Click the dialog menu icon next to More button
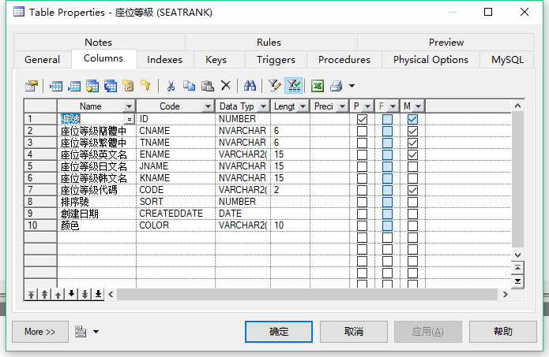 [x=81, y=332]
